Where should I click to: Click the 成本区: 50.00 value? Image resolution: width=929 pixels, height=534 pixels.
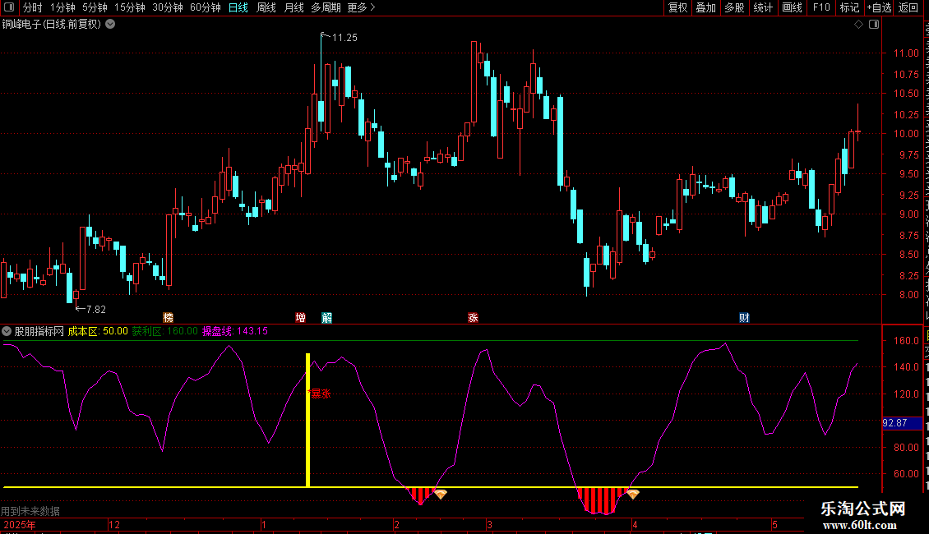pyautogui.click(x=98, y=331)
